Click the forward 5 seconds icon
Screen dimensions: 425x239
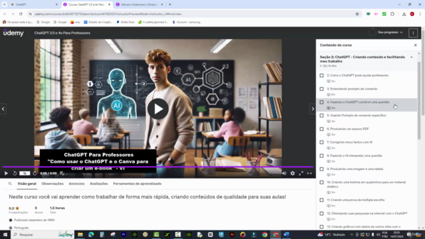(x=35, y=173)
